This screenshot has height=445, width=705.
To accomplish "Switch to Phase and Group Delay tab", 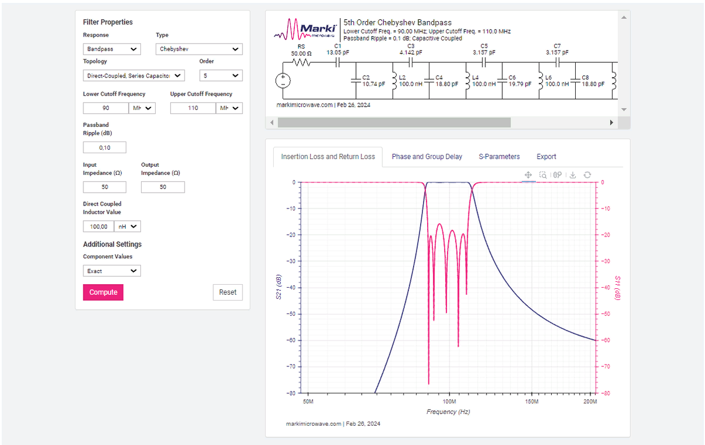I will [427, 157].
